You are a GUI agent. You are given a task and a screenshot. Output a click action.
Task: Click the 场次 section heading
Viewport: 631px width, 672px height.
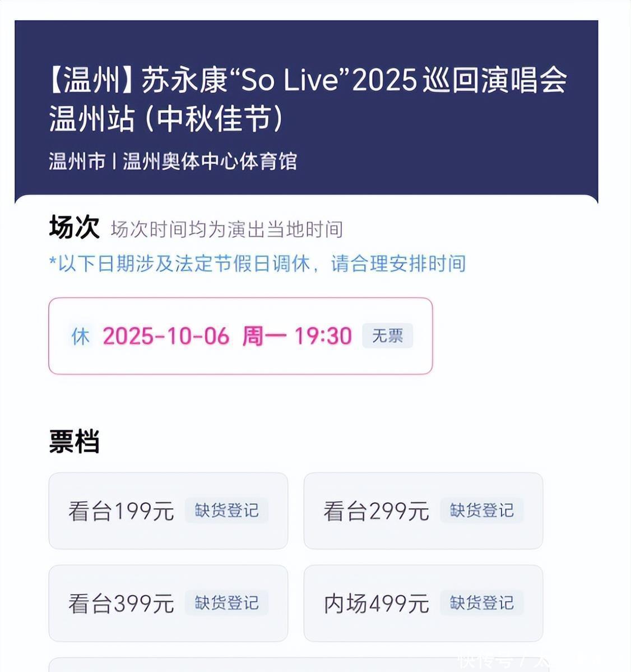74,227
